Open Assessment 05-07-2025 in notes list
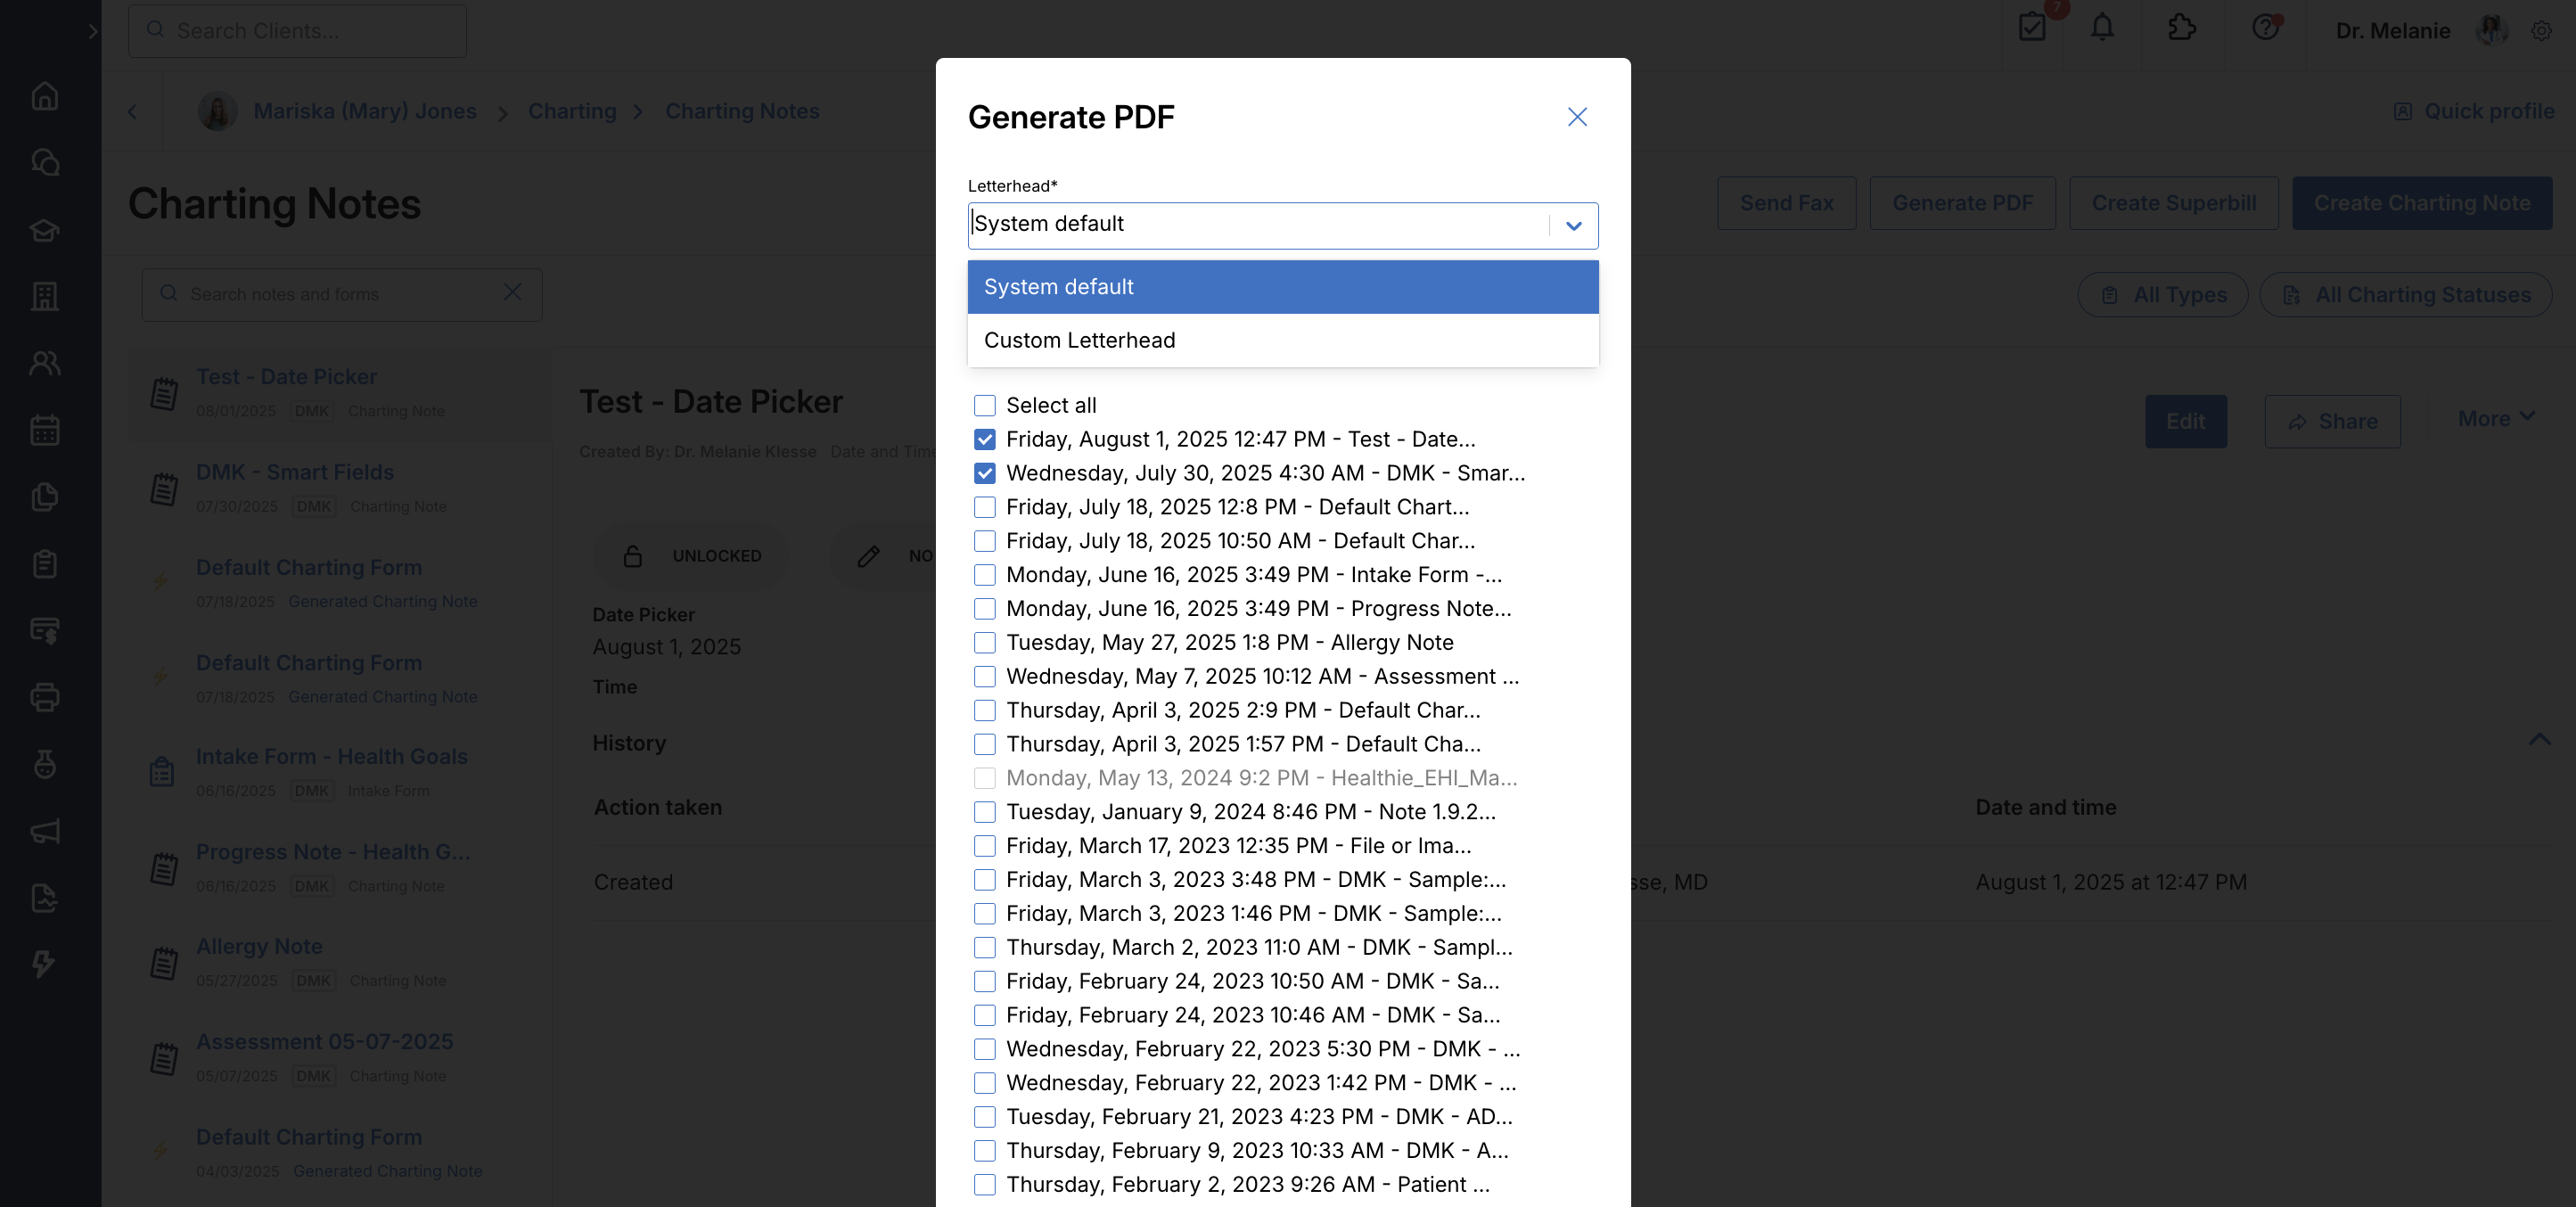The image size is (2576, 1207). 324,1042
